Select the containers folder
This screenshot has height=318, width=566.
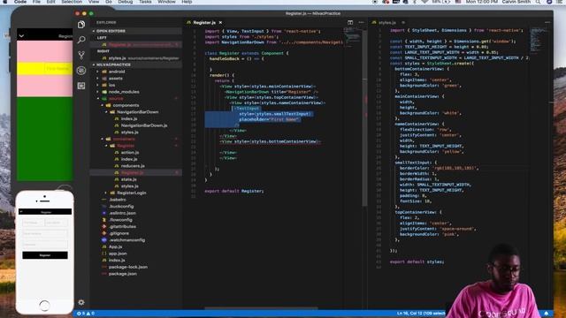point(124,139)
